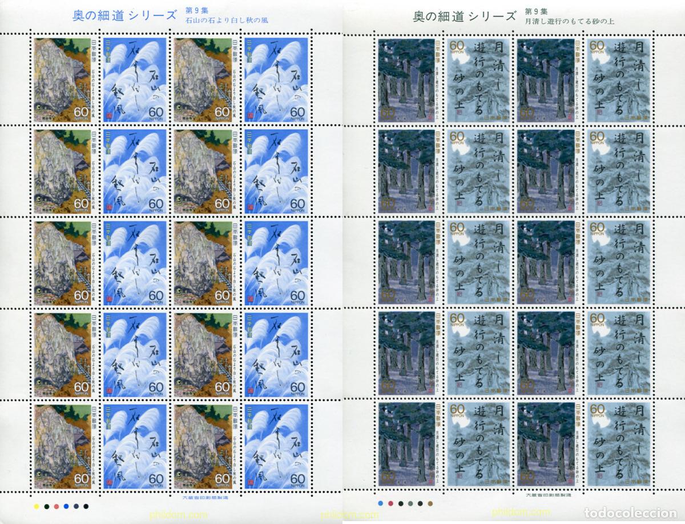Select the top-left pine forest stamp on right sheet

pyautogui.click(x=410, y=80)
